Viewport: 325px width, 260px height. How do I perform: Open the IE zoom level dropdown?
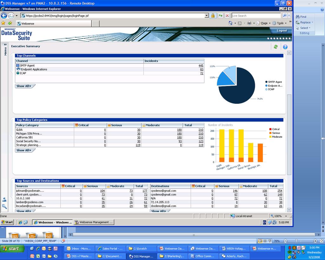pos(286,216)
